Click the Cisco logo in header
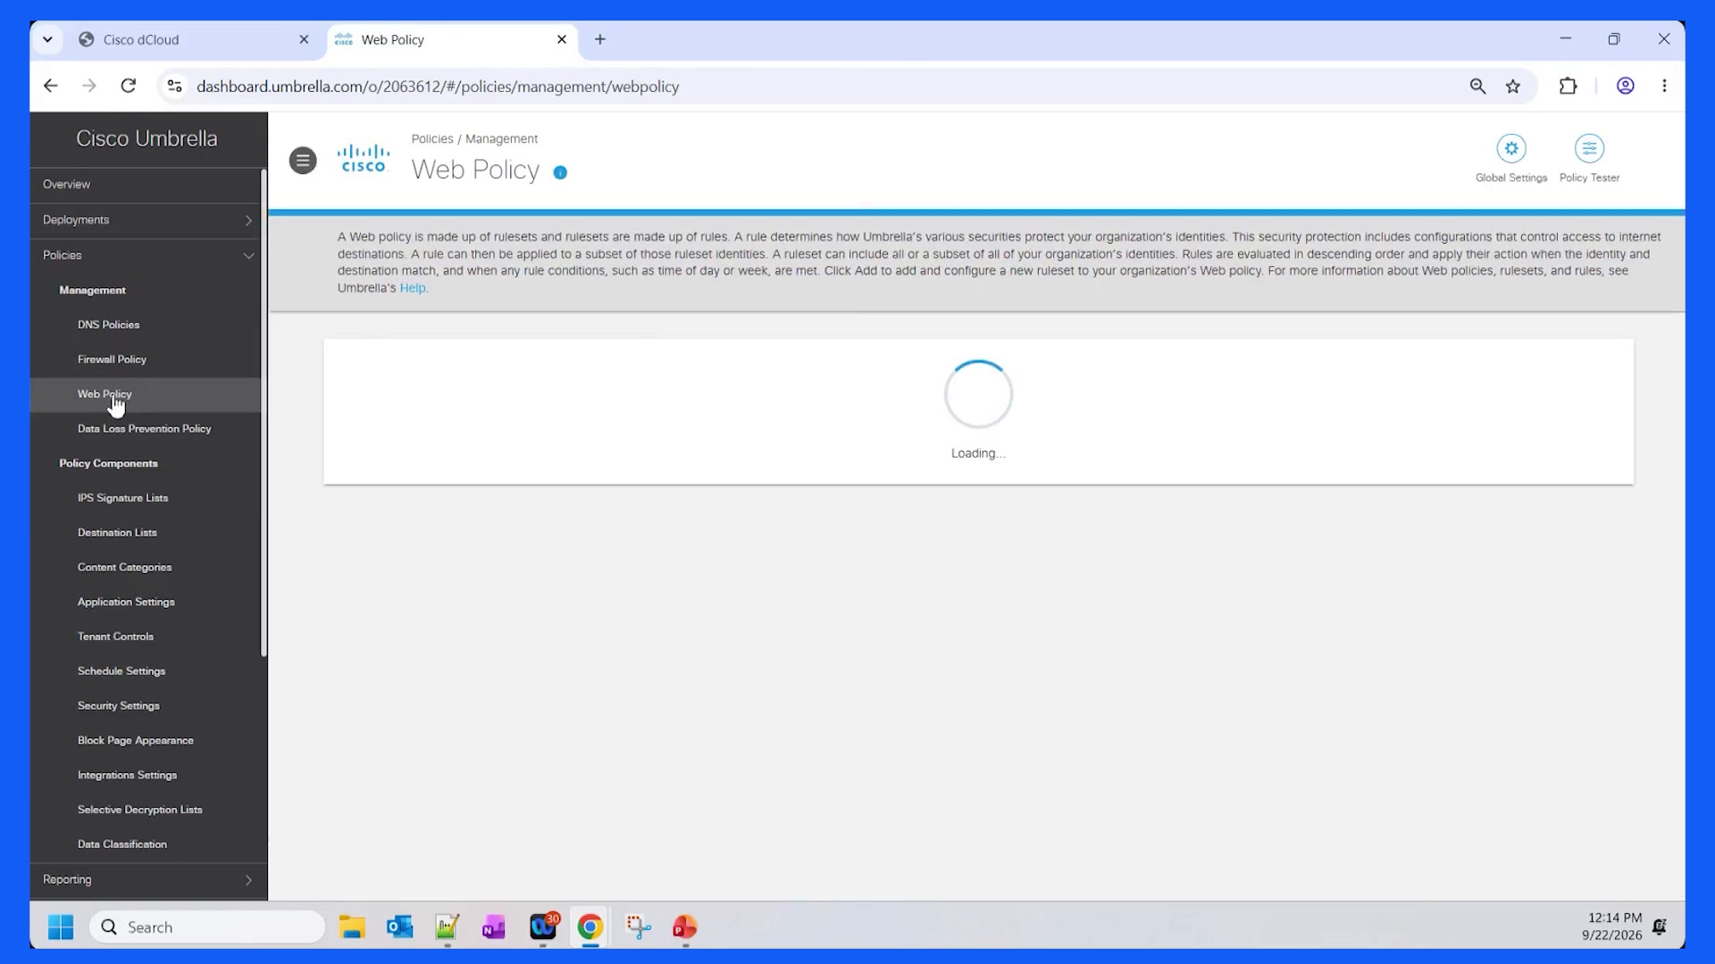Image resolution: width=1715 pixels, height=964 pixels. pyautogui.click(x=364, y=159)
